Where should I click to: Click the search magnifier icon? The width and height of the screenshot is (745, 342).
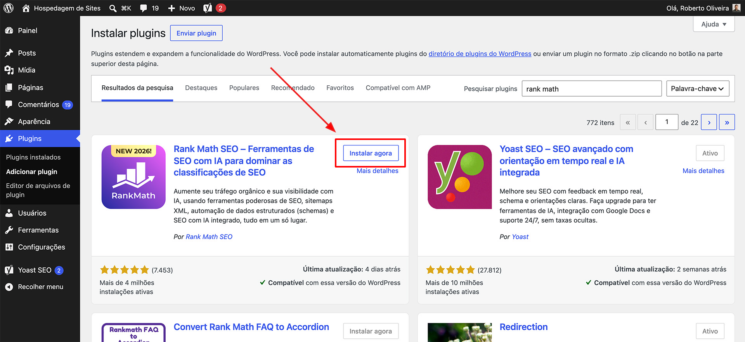(113, 8)
